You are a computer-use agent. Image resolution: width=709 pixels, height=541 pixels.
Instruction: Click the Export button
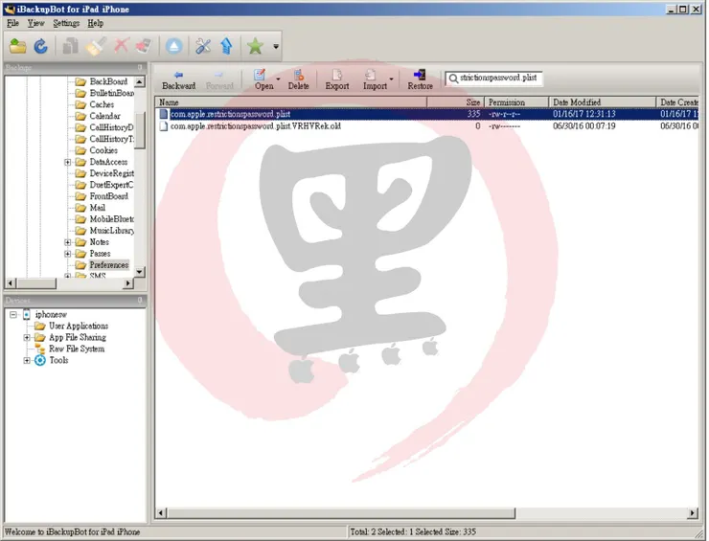click(x=337, y=80)
